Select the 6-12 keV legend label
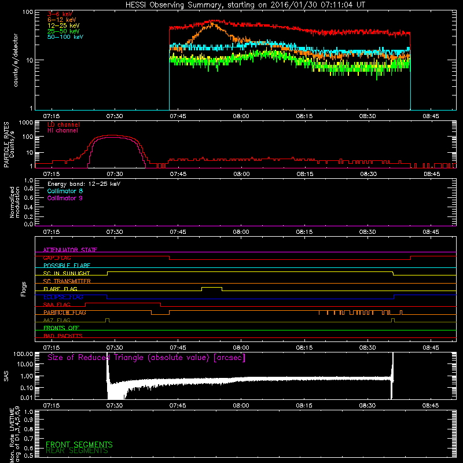The width and height of the screenshot is (463, 463). click(x=62, y=20)
